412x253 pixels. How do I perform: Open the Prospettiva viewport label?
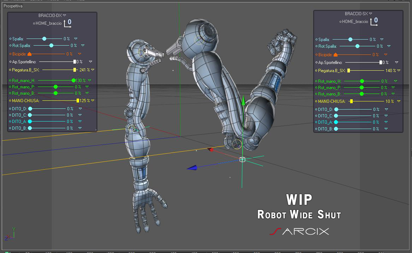[x=13, y=6]
